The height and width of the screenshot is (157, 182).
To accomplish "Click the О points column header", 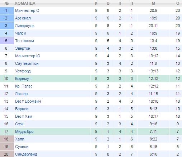I will pyautogui.click(x=178, y=3).
